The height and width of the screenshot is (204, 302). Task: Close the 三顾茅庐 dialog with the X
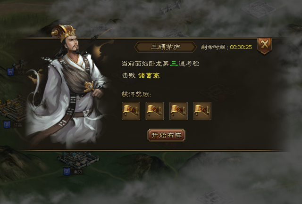[264, 45]
